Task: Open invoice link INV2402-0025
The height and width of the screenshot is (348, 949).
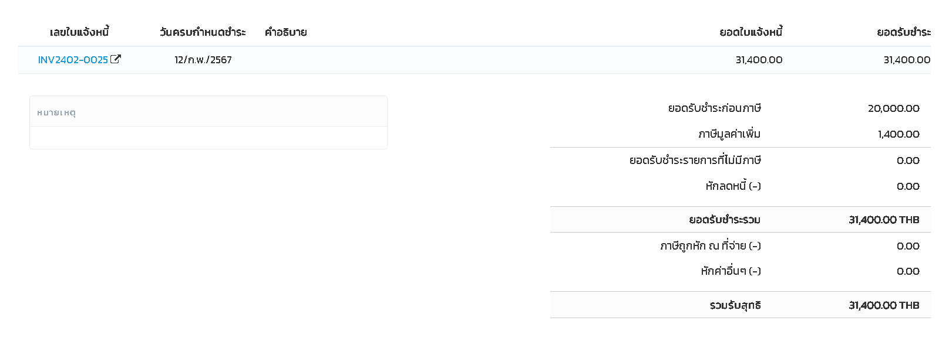Action: point(73,60)
